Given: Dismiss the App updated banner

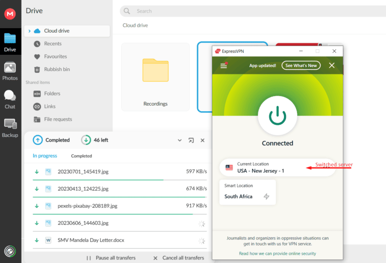Looking at the screenshot, I should click(x=332, y=65).
